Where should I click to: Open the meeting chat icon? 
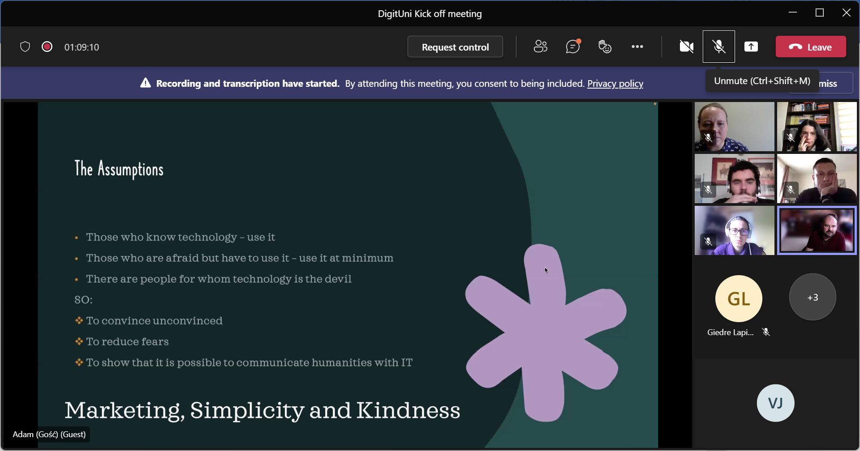[x=573, y=47]
